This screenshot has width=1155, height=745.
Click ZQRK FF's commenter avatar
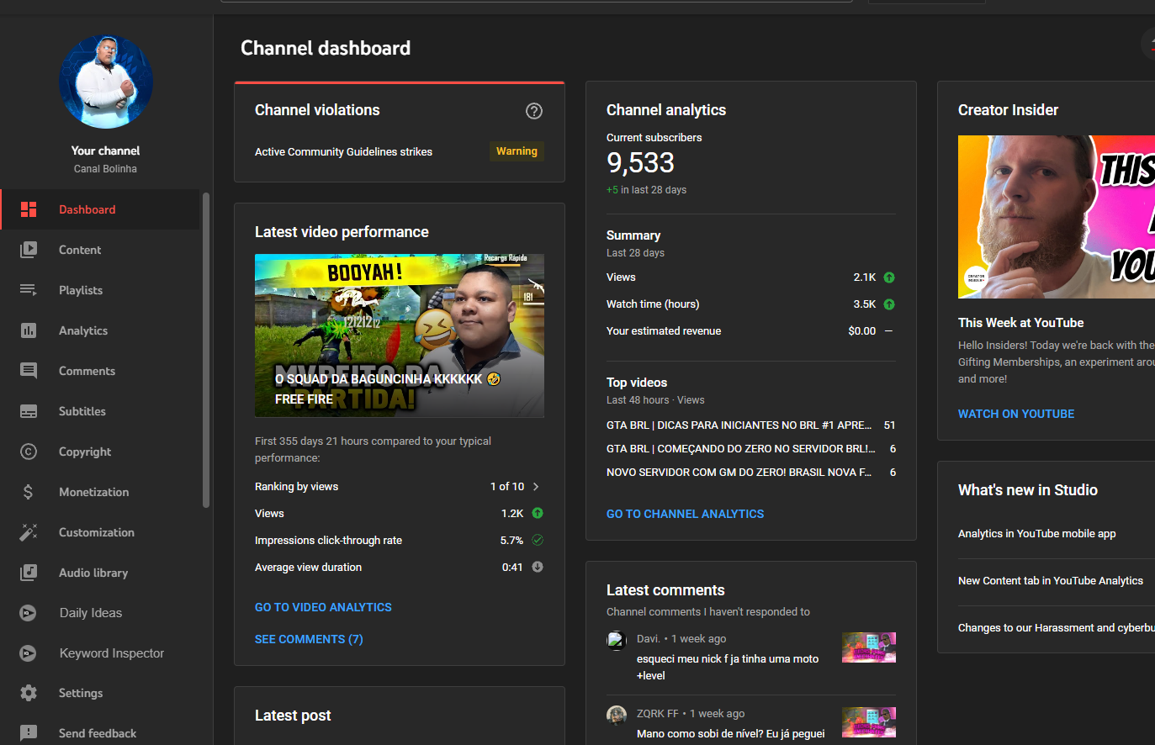pyautogui.click(x=617, y=716)
